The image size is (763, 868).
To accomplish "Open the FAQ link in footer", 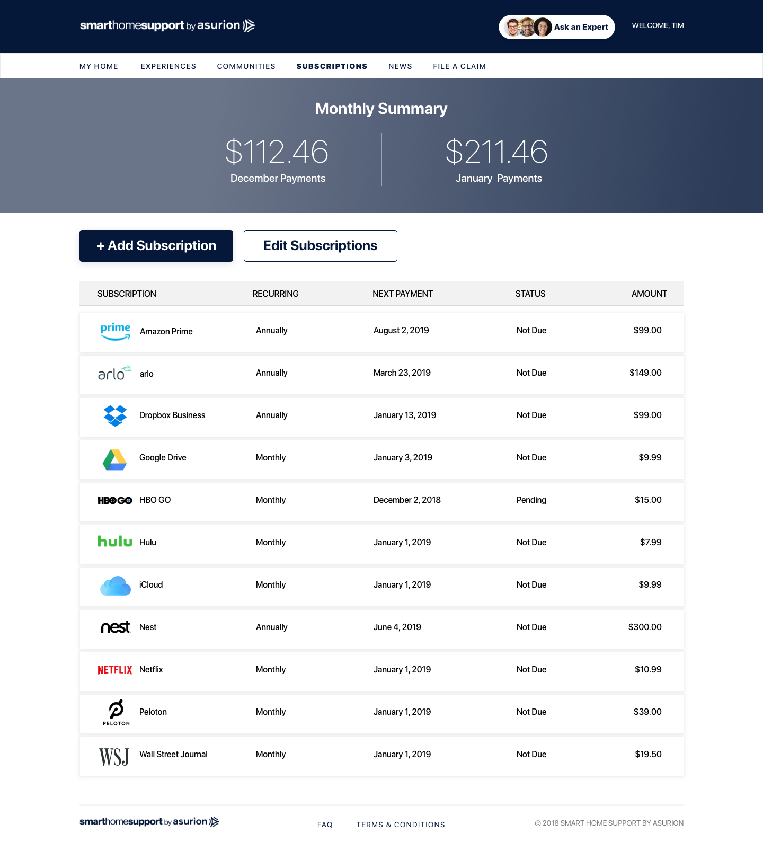I will 325,825.
